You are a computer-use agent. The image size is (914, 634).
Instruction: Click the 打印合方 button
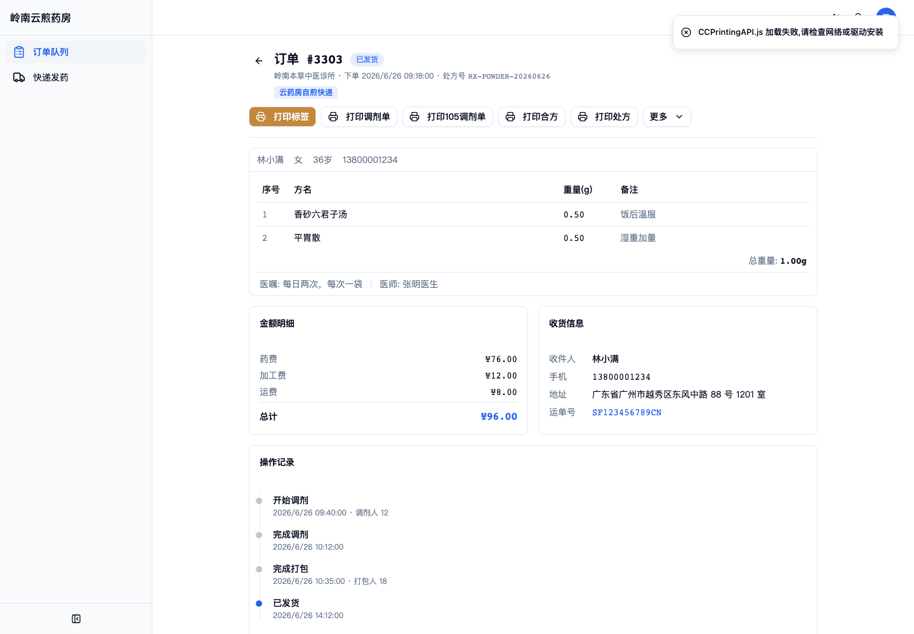(532, 117)
